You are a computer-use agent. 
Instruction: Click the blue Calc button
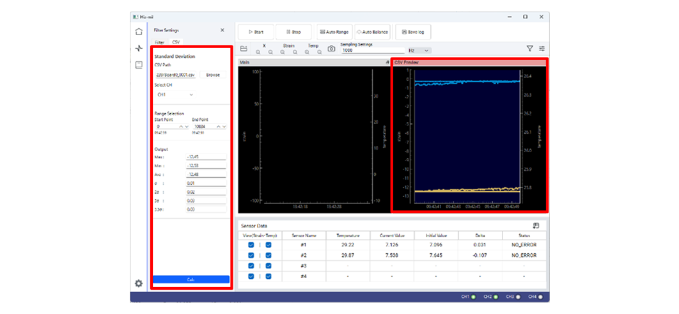pos(191,279)
